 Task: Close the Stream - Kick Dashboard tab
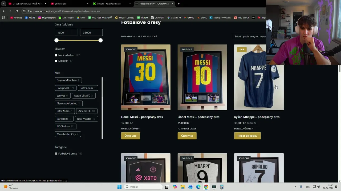[130, 4]
